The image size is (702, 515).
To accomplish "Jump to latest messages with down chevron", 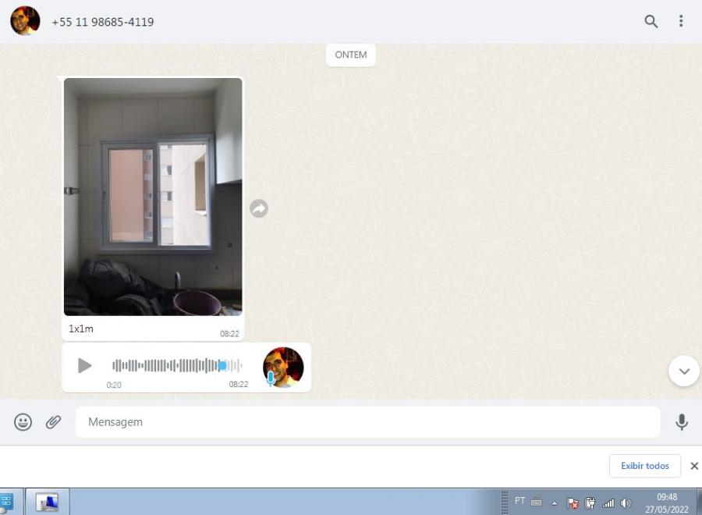I will click(x=683, y=371).
